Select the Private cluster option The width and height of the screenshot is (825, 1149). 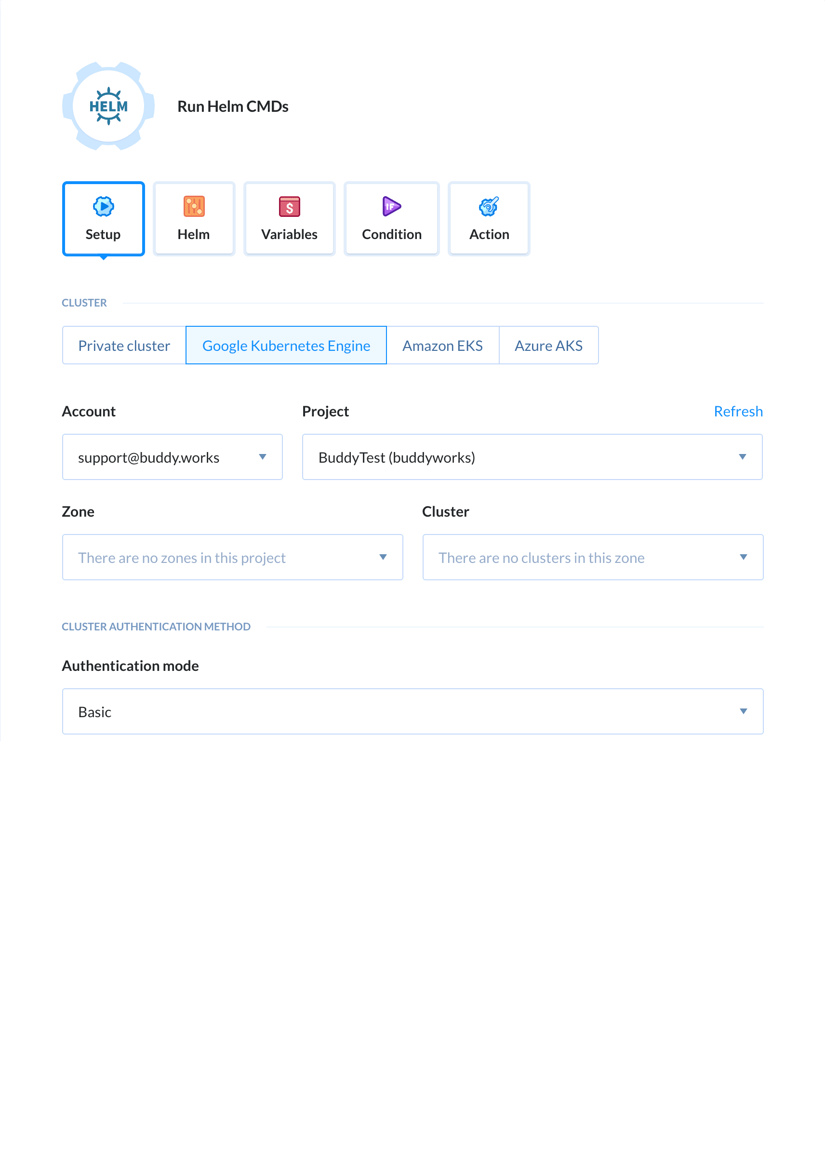tap(123, 345)
